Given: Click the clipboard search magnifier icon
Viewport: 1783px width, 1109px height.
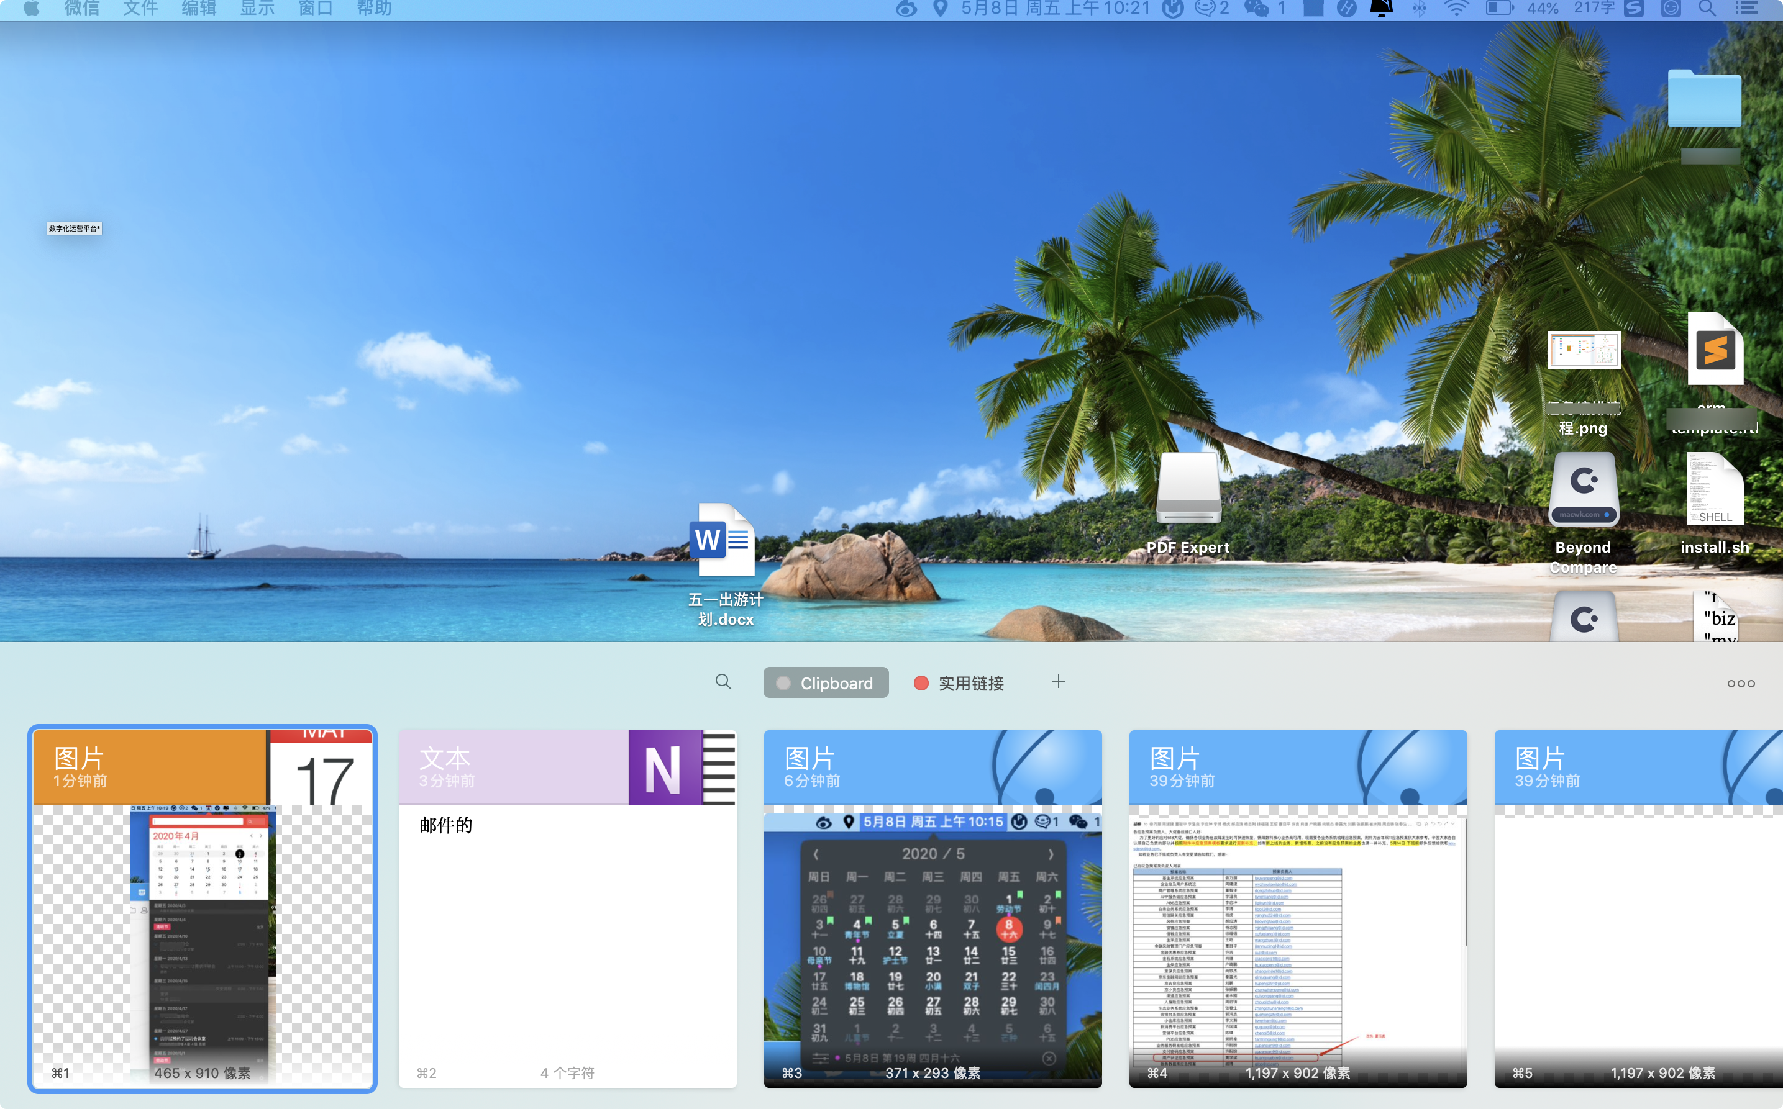Looking at the screenshot, I should point(723,682).
